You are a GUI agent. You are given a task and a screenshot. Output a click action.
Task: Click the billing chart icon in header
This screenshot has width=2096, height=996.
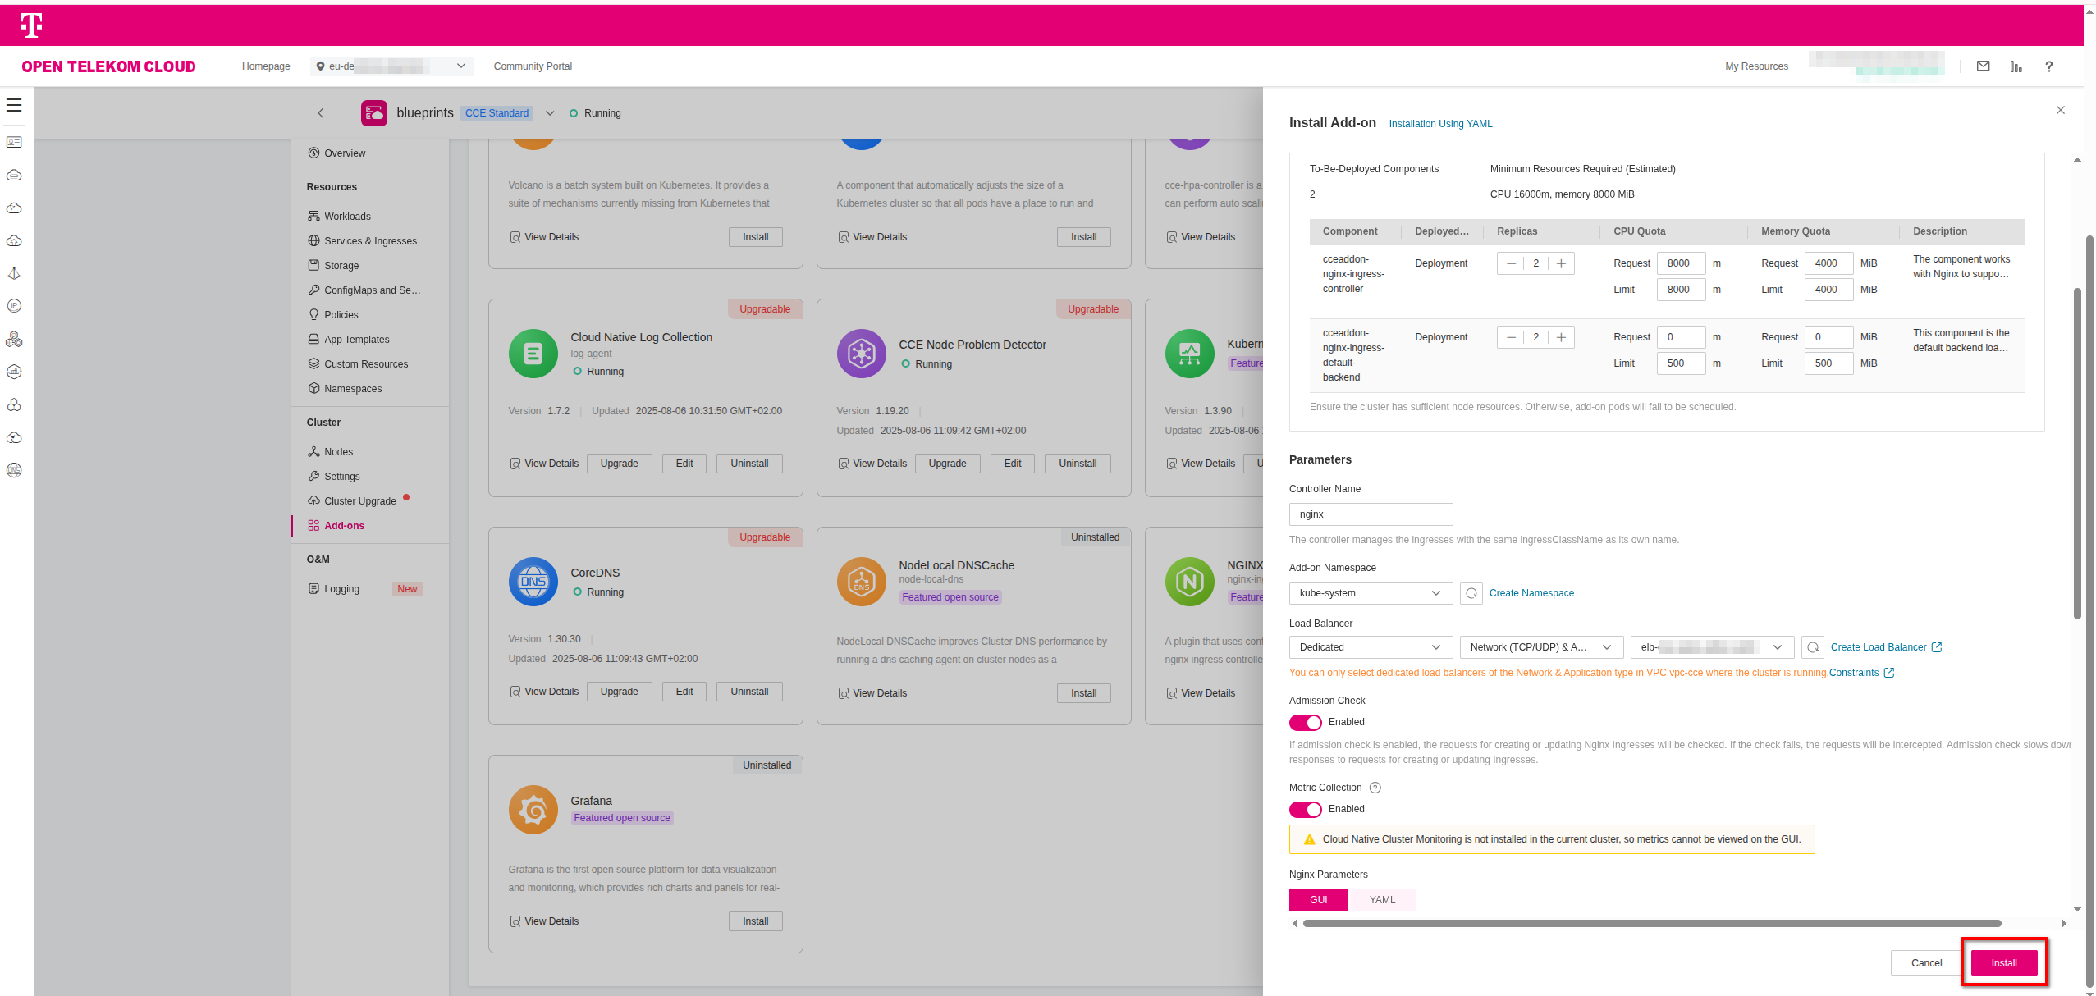point(2016,66)
